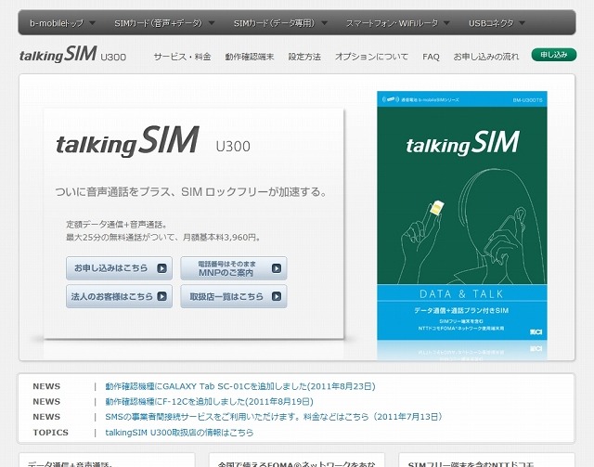Open the F-12C追加 news link

(x=209, y=401)
